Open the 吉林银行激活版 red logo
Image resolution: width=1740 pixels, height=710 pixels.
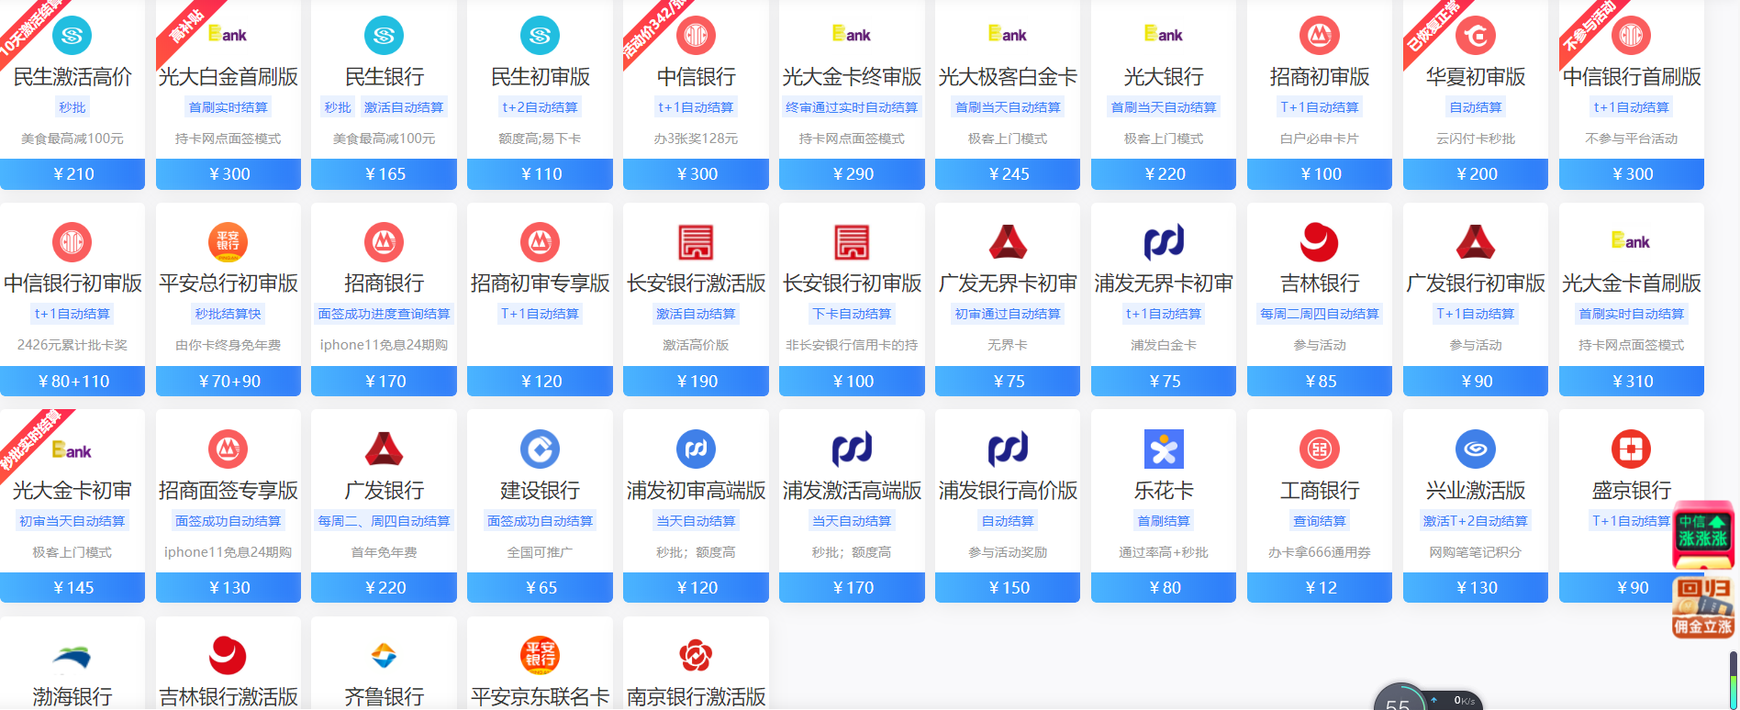pos(228,656)
